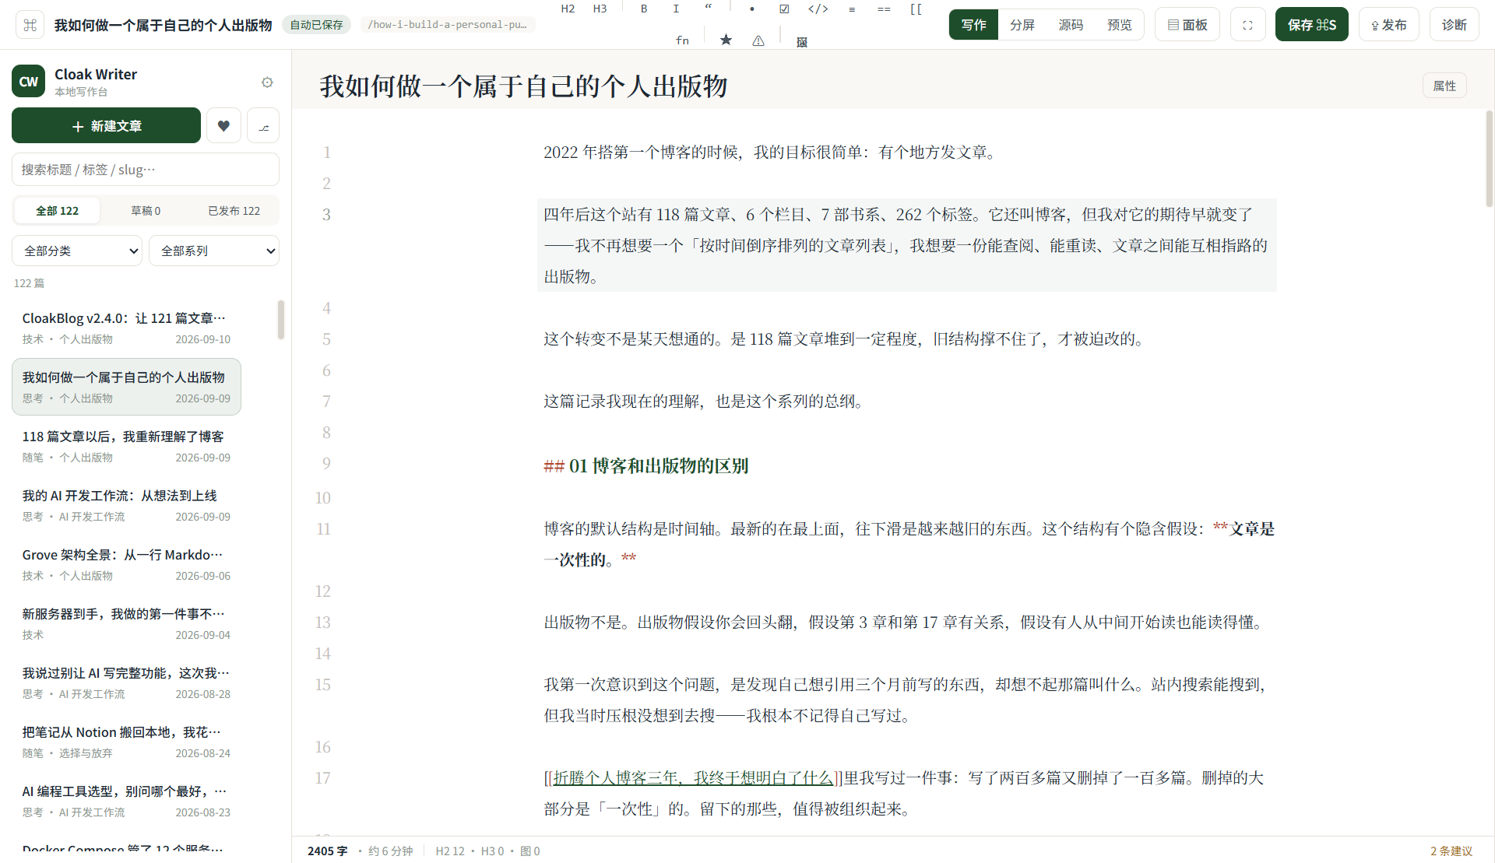The image size is (1495, 863).
Task: Insert a blockquote using the quote-mark icon
Action: pos(708,9)
